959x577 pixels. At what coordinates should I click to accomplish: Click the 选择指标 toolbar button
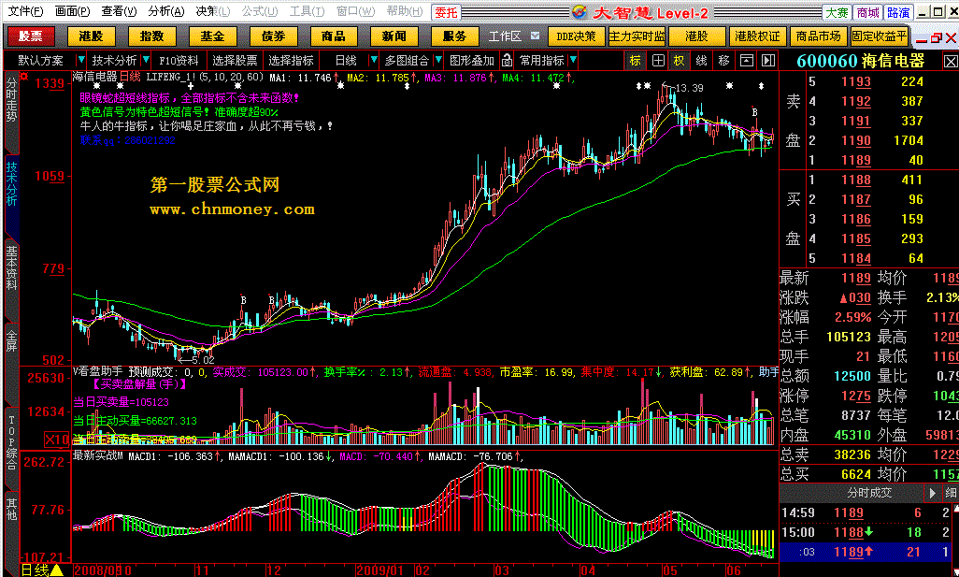point(291,61)
